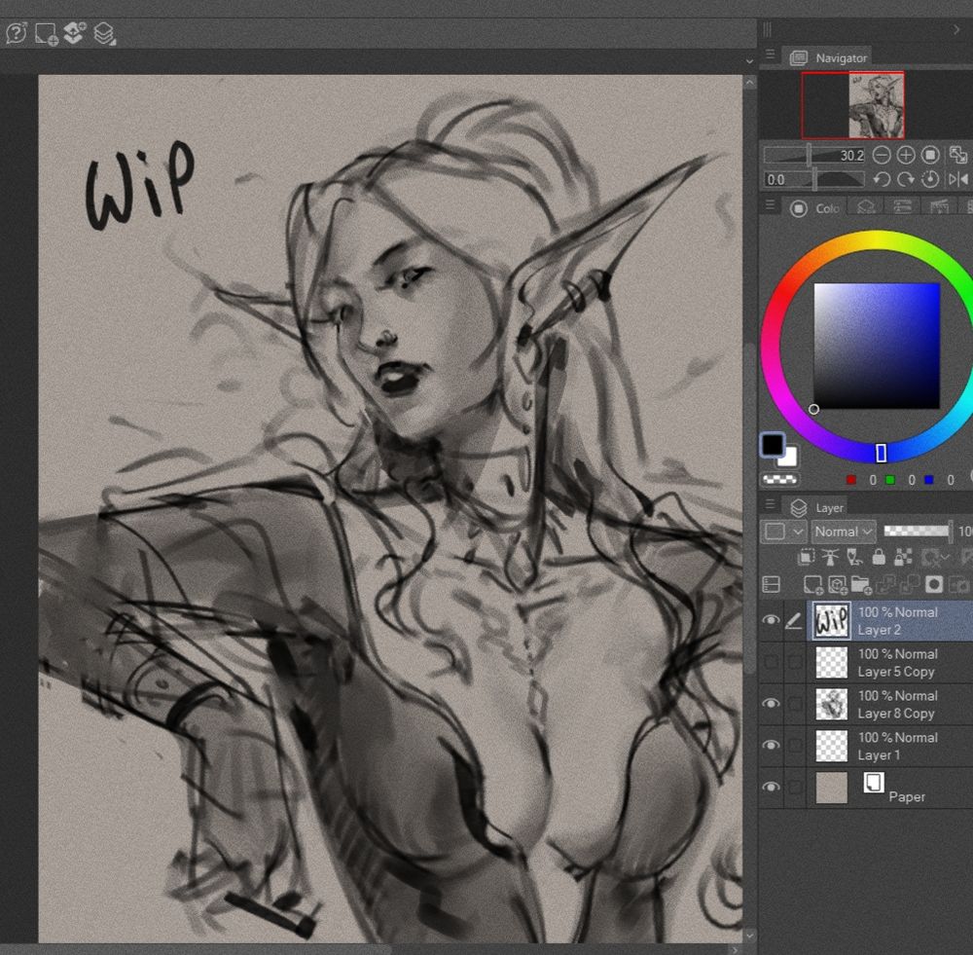Rotate canvas right in the Navigator
The width and height of the screenshot is (973, 955).
tap(905, 179)
